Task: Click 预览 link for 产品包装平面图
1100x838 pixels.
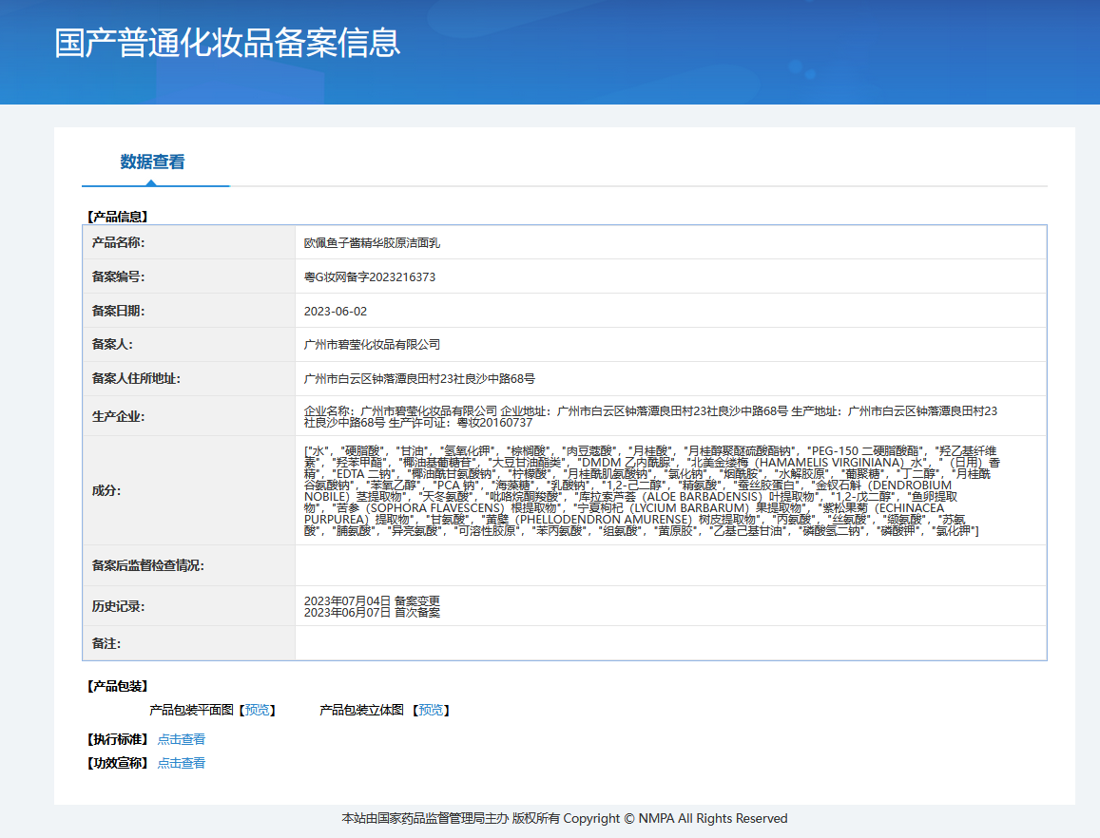Action: click(257, 710)
